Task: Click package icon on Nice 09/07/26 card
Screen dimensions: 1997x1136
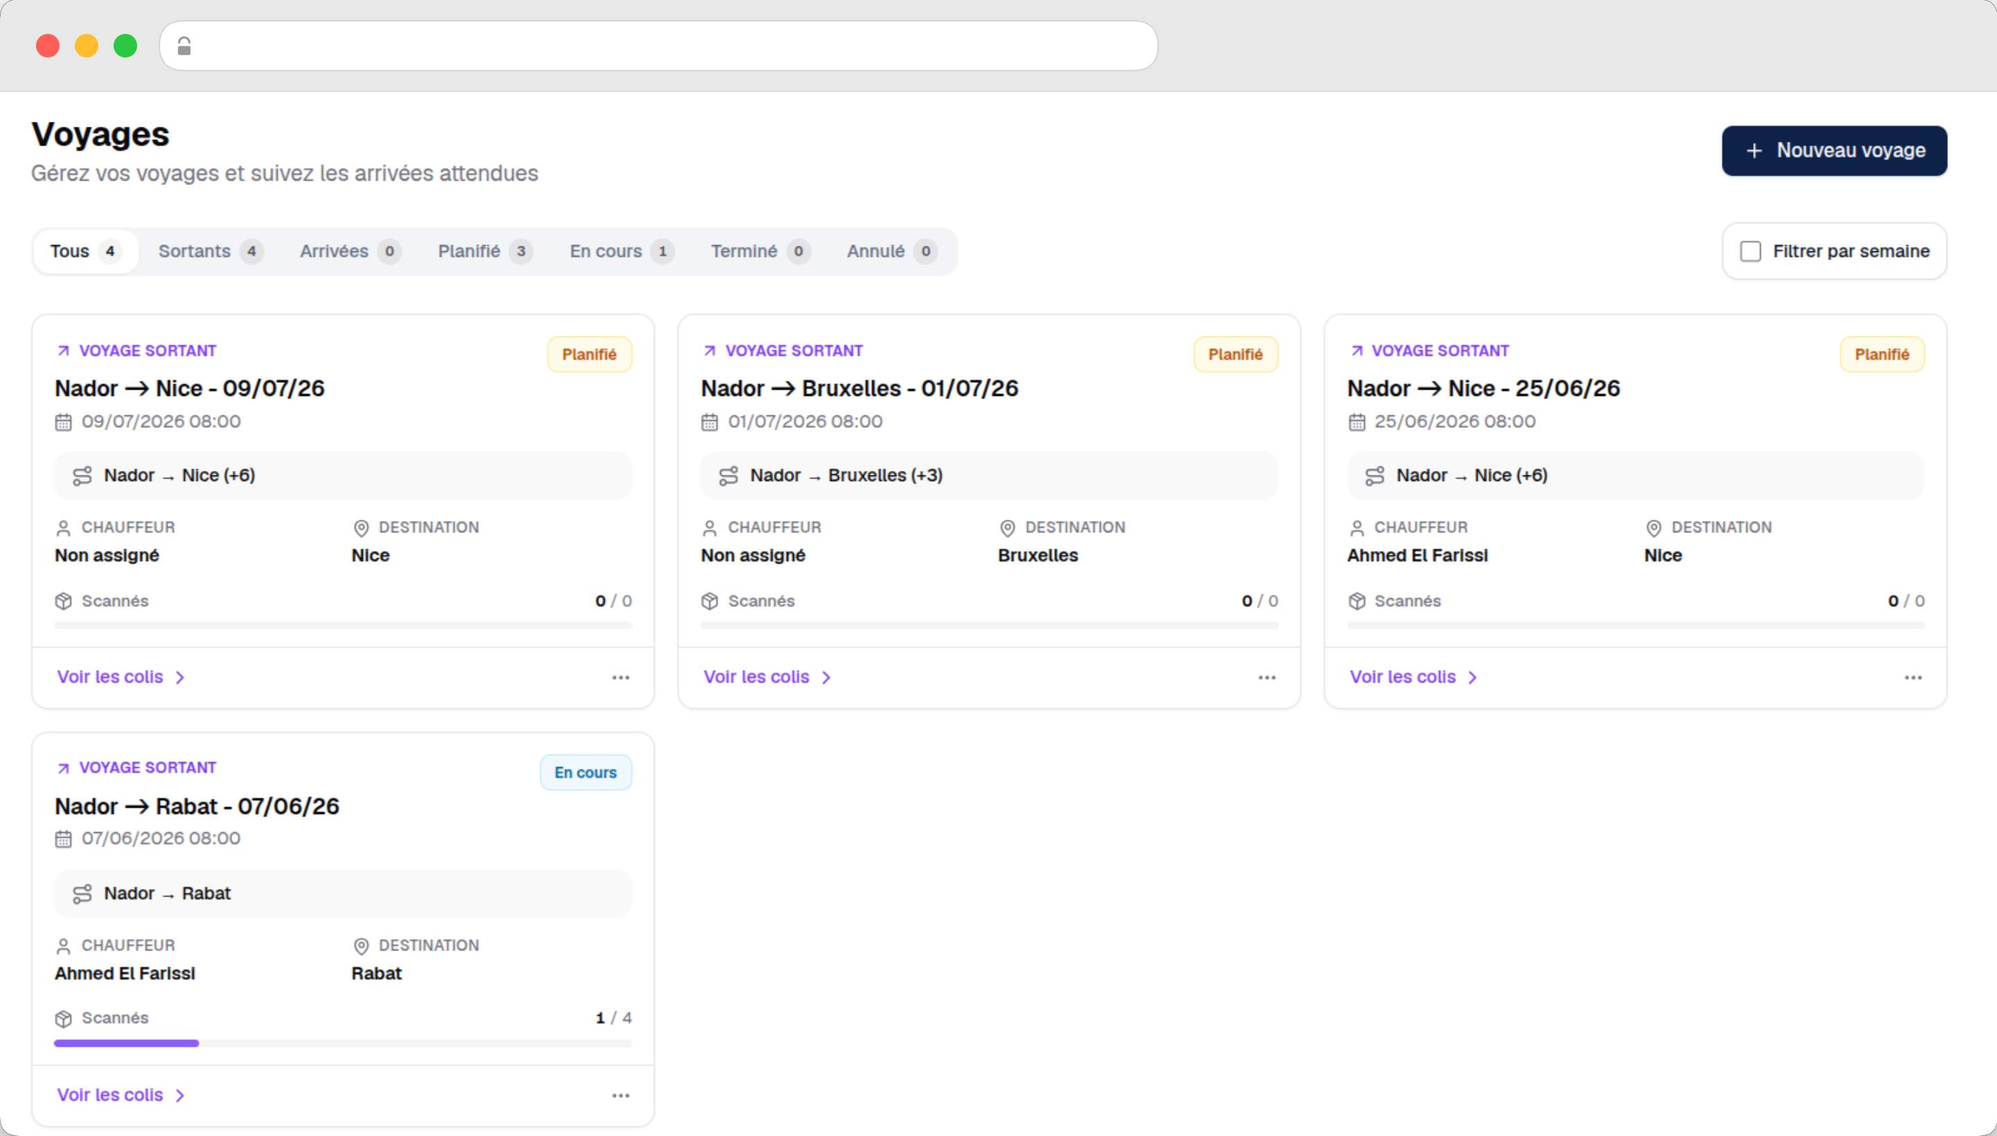Action: click(63, 601)
